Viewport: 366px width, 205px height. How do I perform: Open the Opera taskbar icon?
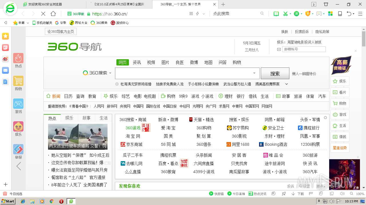61,201
